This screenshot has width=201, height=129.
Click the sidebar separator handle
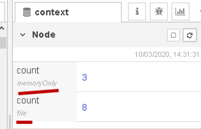pos(10,64)
